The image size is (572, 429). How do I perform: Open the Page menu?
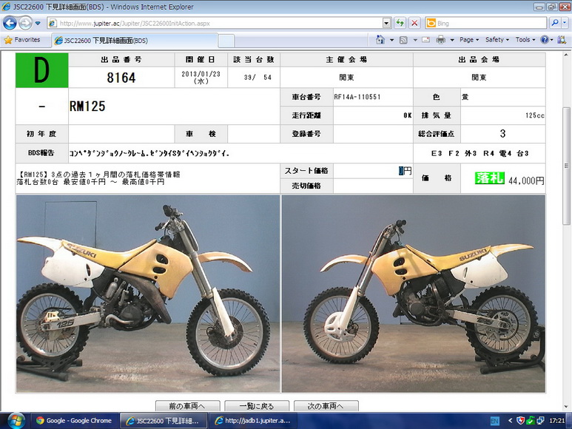(469, 40)
